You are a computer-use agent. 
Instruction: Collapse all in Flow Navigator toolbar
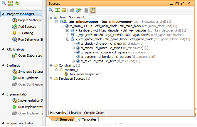pos(10,3)
